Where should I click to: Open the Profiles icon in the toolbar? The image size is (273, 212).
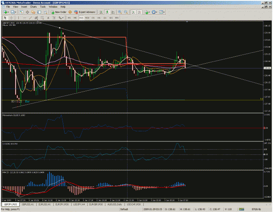pyautogui.click(x=13, y=12)
